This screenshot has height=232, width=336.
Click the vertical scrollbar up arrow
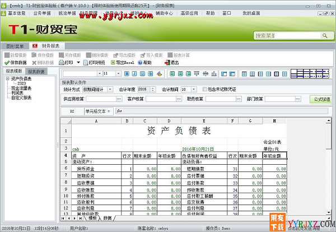click(x=329, y=121)
